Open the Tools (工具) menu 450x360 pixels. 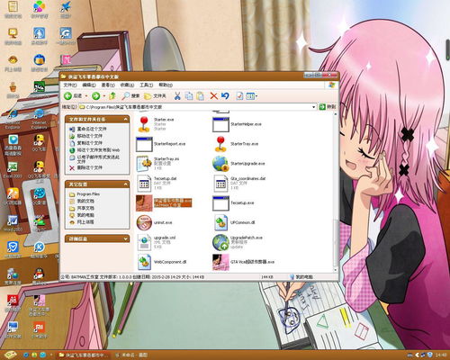click(x=147, y=85)
